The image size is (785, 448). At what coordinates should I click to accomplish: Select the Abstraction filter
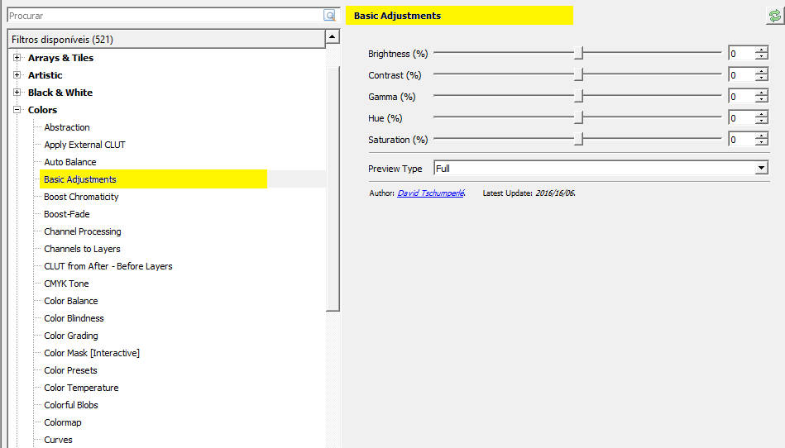pos(67,127)
